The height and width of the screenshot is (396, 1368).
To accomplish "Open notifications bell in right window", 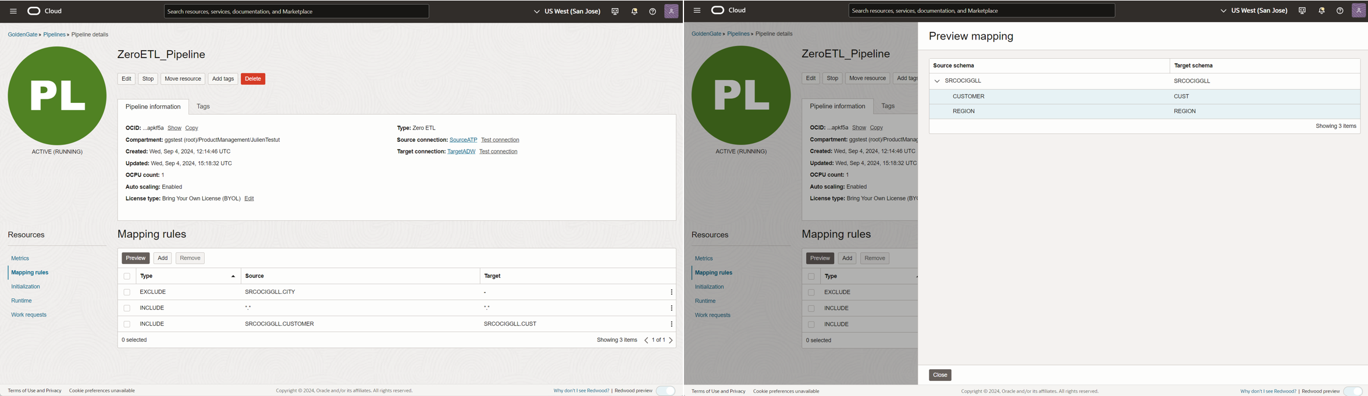I will [x=1321, y=11].
